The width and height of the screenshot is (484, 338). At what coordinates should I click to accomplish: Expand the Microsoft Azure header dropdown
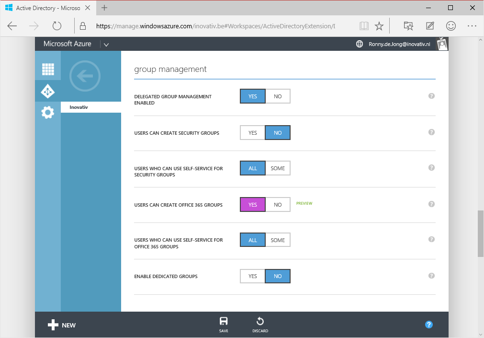coord(106,44)
